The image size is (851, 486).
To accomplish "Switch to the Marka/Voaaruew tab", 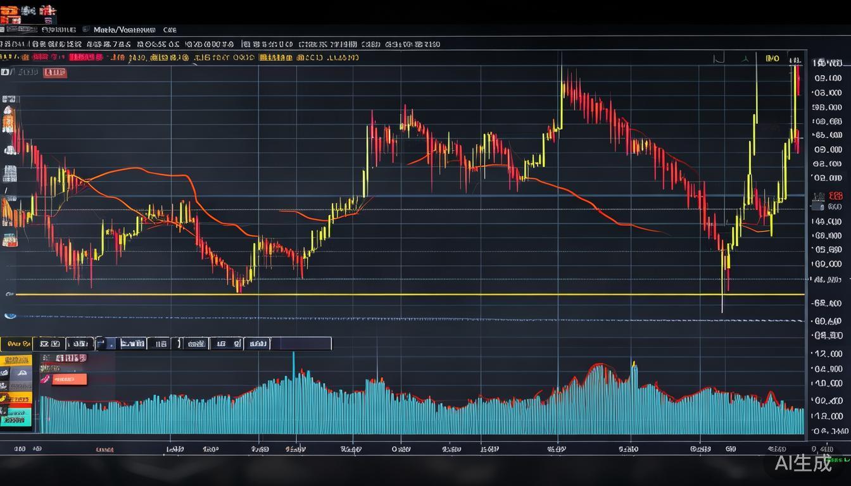I will pyautogui.click(x=124, y=30).
